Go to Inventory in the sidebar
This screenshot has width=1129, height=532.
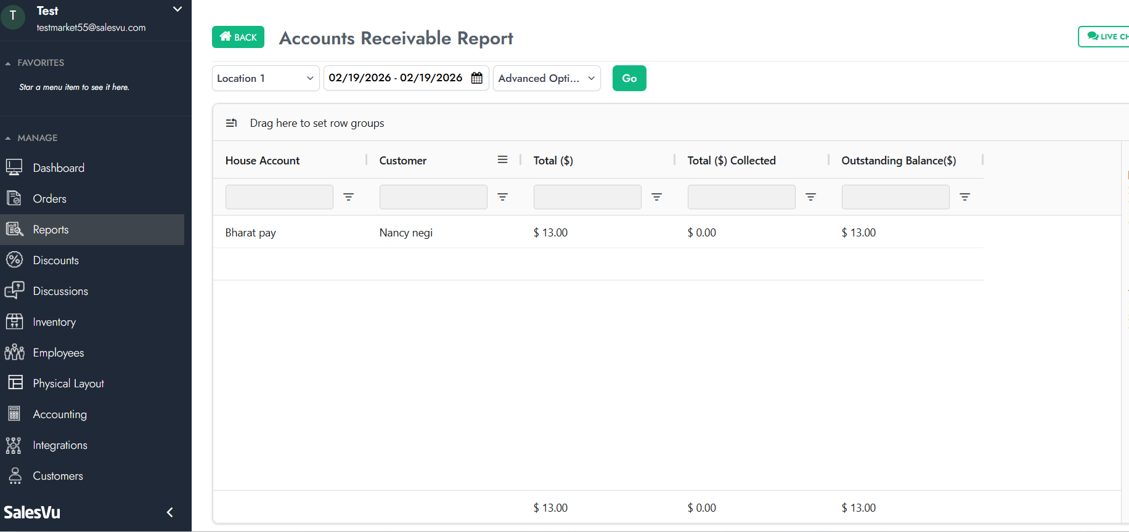click(54, 322)
